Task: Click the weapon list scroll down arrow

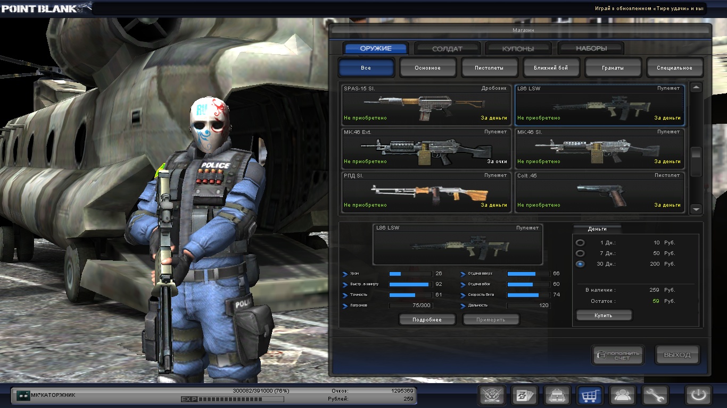Action: [x=696, y=209]
